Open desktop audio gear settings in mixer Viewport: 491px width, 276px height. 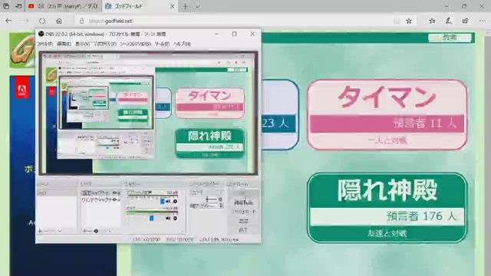point(175,201)
